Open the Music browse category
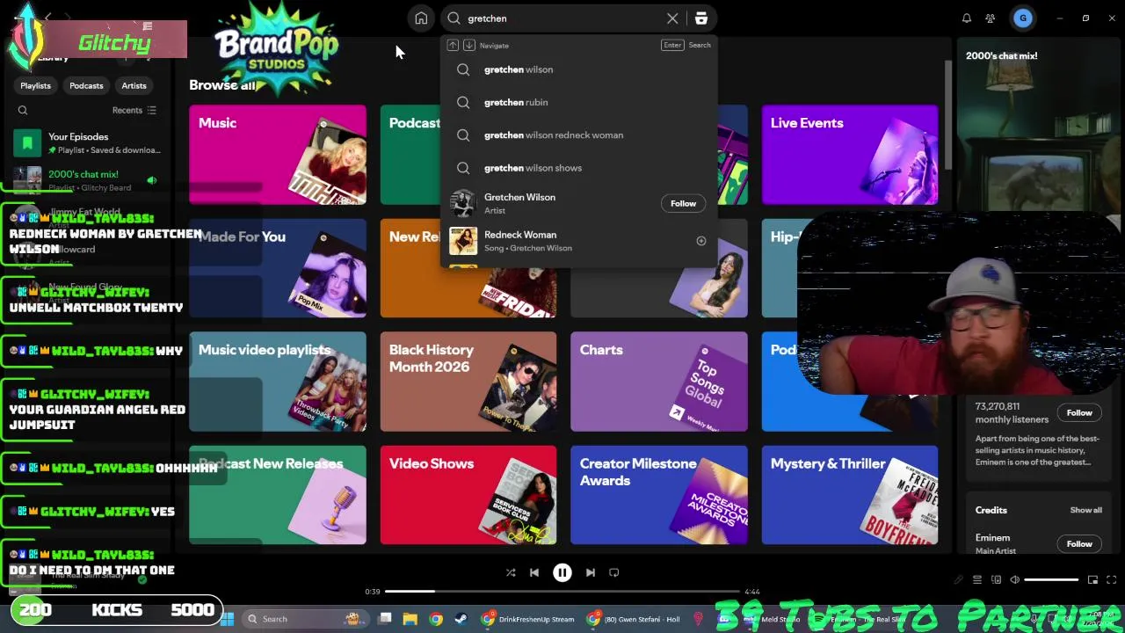This screenshot has width=1125, height=633. click(278, 155)
